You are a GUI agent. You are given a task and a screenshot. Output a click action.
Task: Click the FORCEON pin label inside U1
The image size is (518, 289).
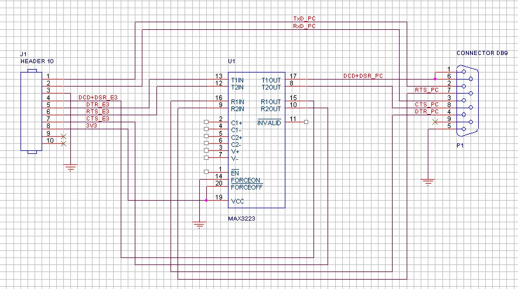point(246,180)
